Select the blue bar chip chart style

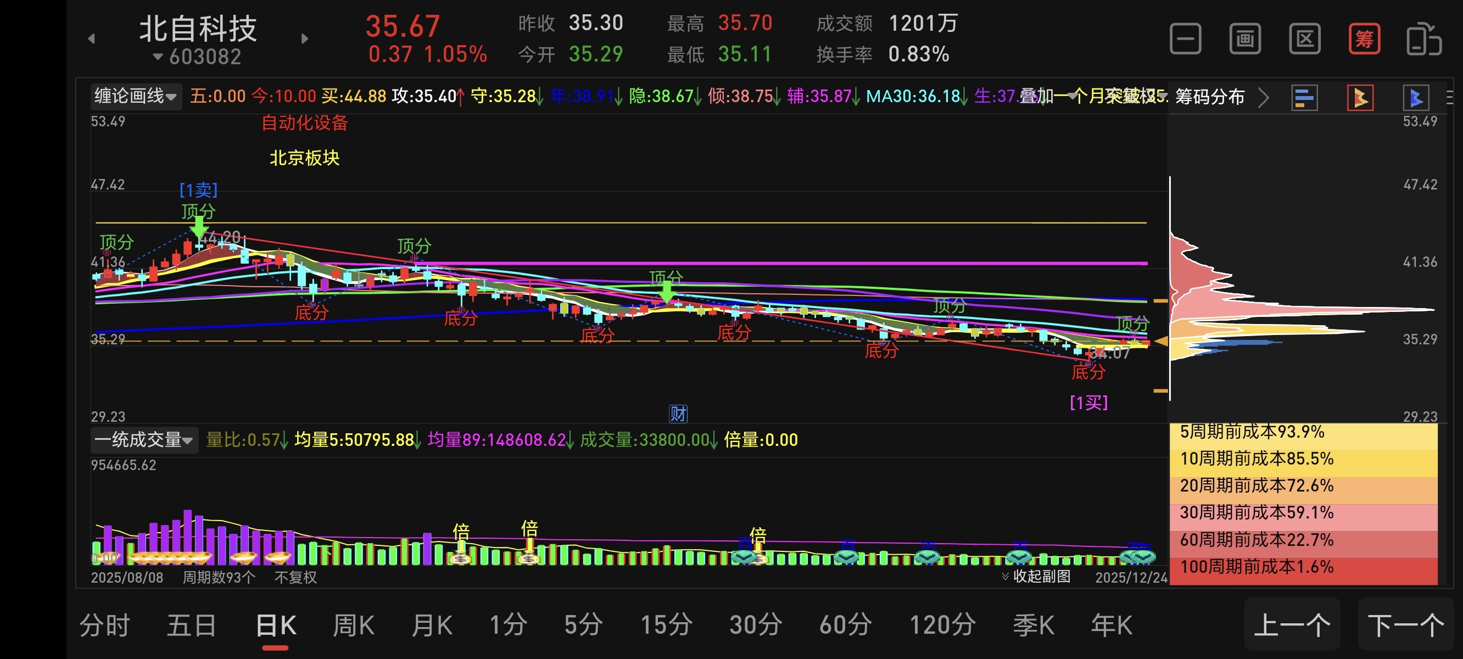pos(1304,98)
